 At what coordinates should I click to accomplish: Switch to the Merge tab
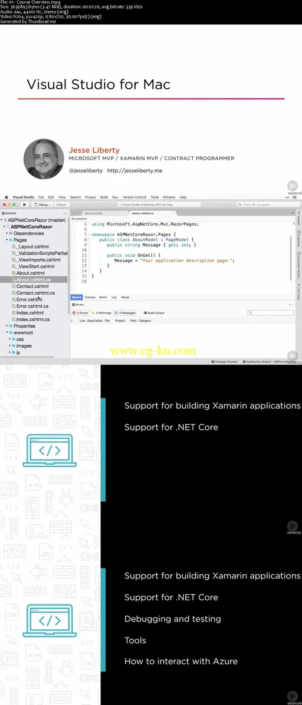[125, 297]
